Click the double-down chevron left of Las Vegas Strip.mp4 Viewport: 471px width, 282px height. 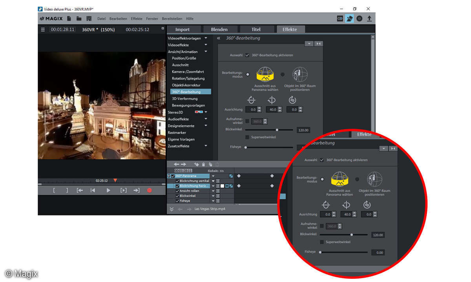point(172,209)
